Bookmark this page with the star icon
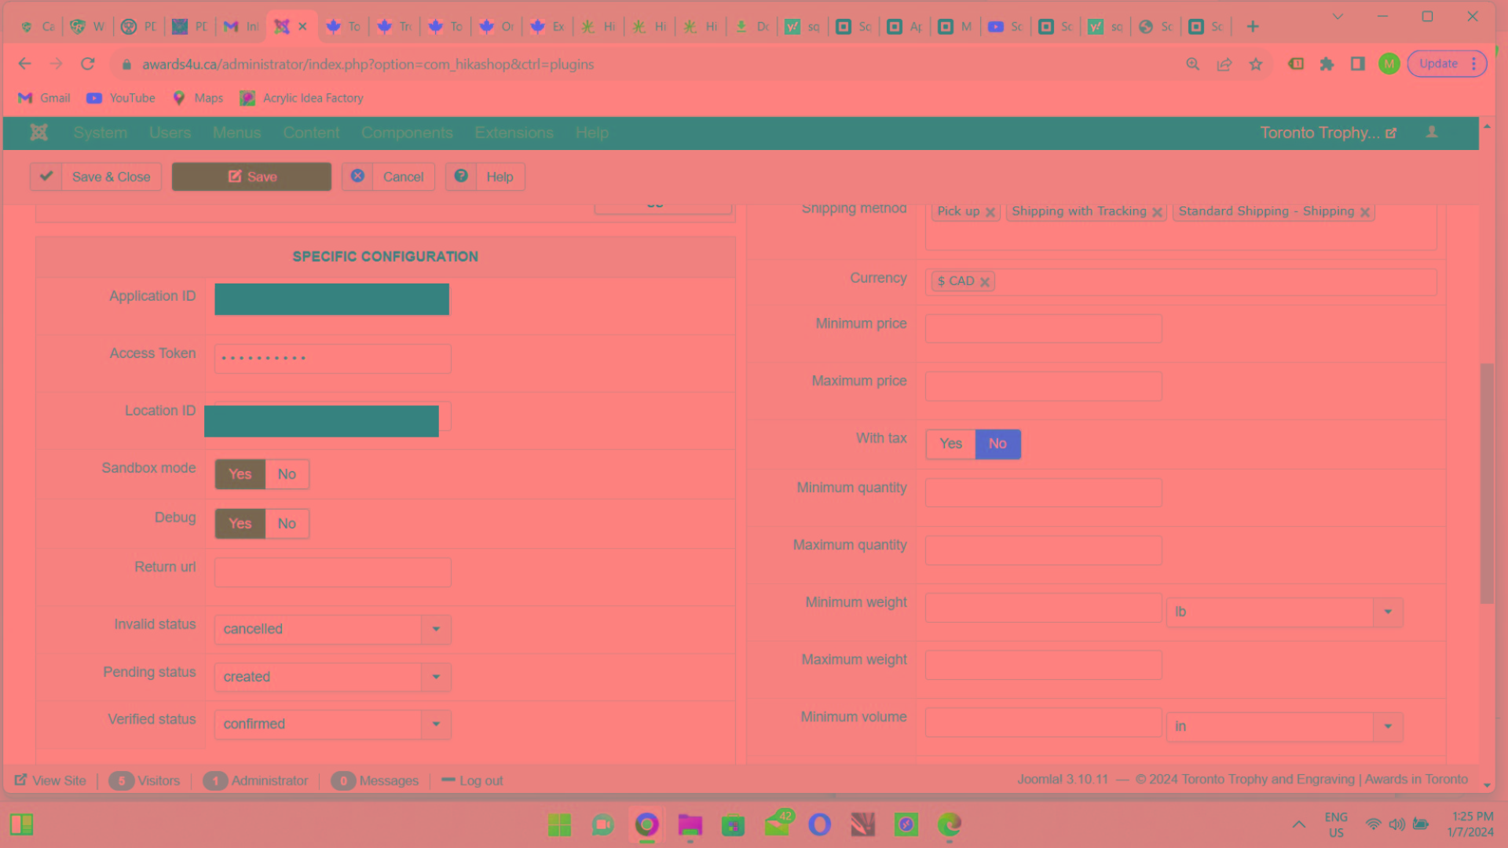Viewport: 1508px width, 848px height. (x=1256, y=64)
